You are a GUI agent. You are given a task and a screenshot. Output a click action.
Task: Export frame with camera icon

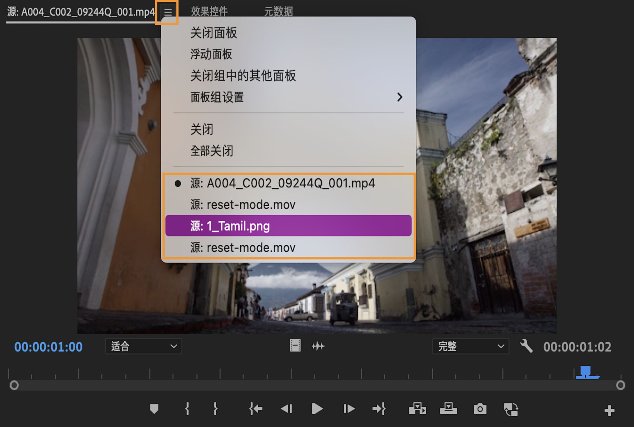(x=480, y=409)
